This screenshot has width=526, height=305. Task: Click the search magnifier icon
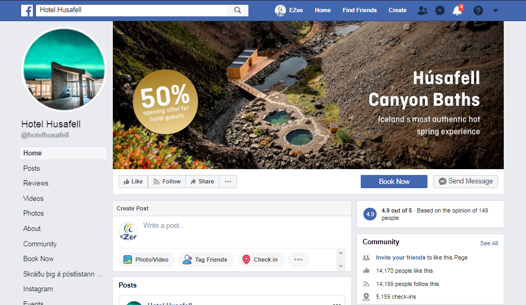tap(237, 10)
